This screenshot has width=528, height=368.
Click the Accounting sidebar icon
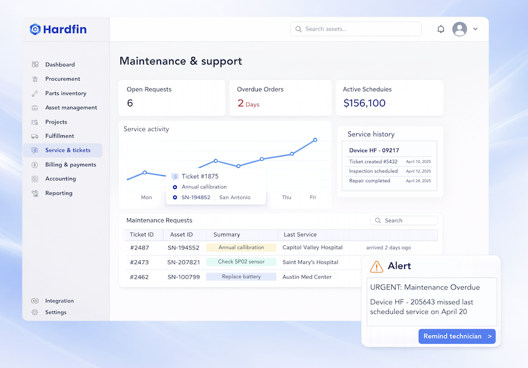coord(35,178)
